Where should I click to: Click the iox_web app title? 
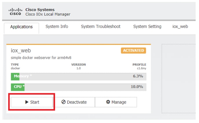pyautogui.click(x=21, y=50)
